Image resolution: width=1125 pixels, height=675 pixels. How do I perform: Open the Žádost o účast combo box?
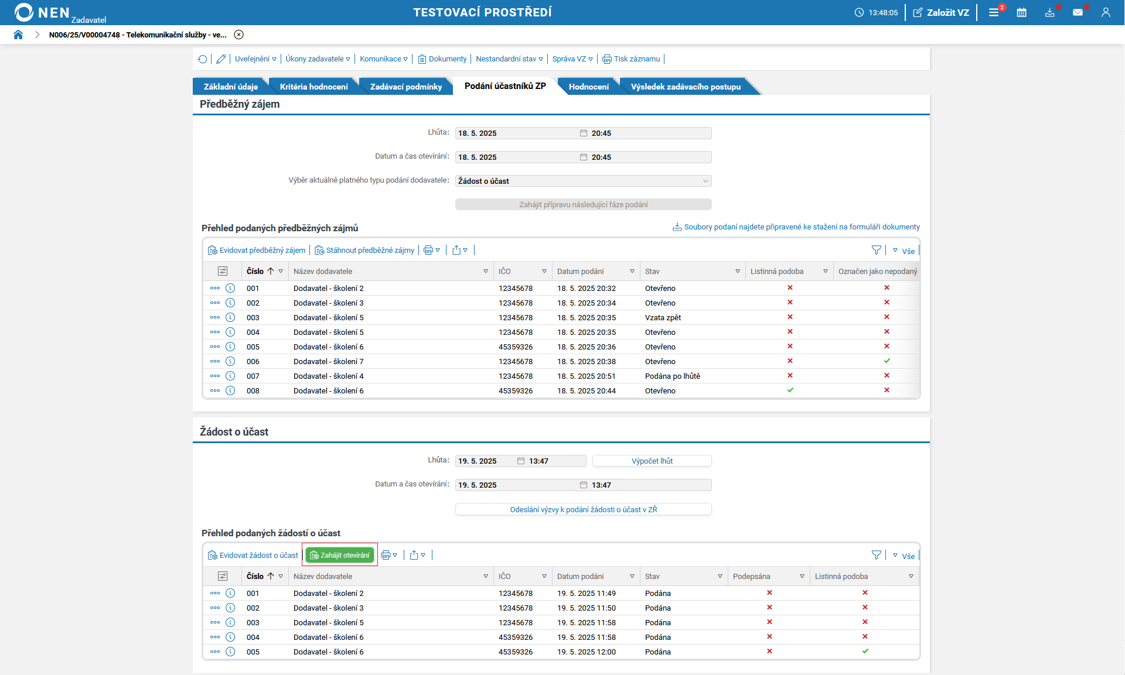coord(583,181)
